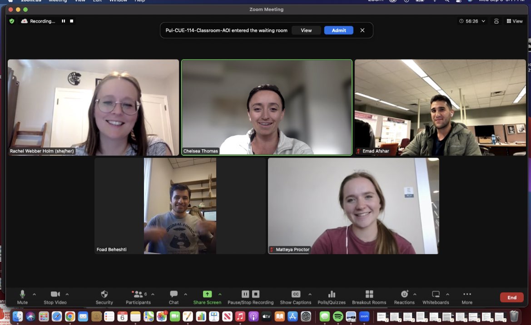Click the name label "Foad Beheshti"
Screen dimensions: 531x325
pyautogui.click(x=111, y=250)
